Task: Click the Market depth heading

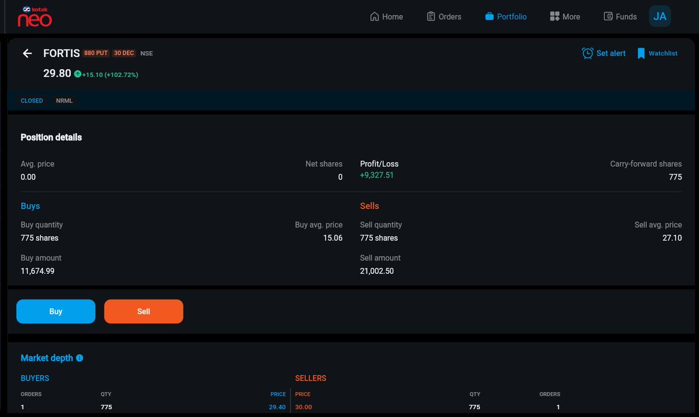Action: 47,358
